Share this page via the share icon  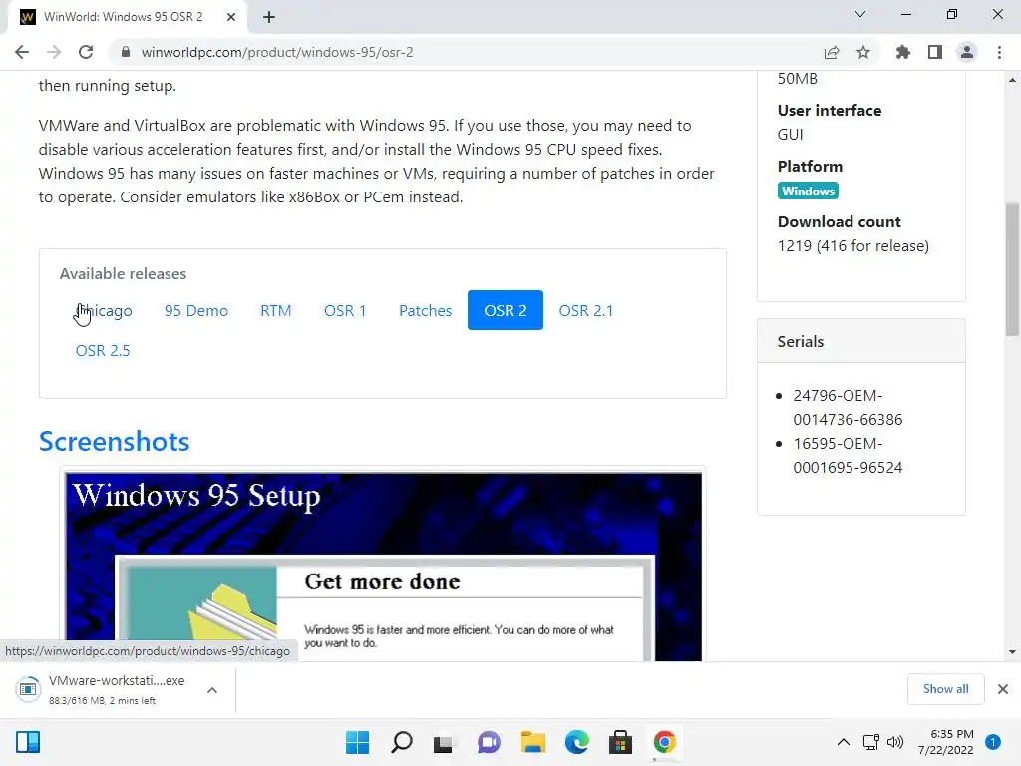[x=832, y=52]
